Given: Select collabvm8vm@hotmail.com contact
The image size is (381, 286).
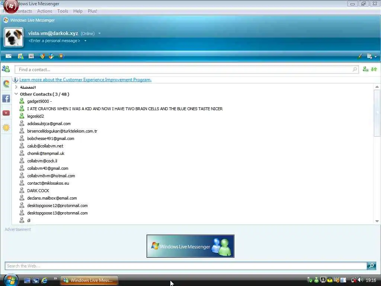Looking at the screenshot, I should [51, 176].
